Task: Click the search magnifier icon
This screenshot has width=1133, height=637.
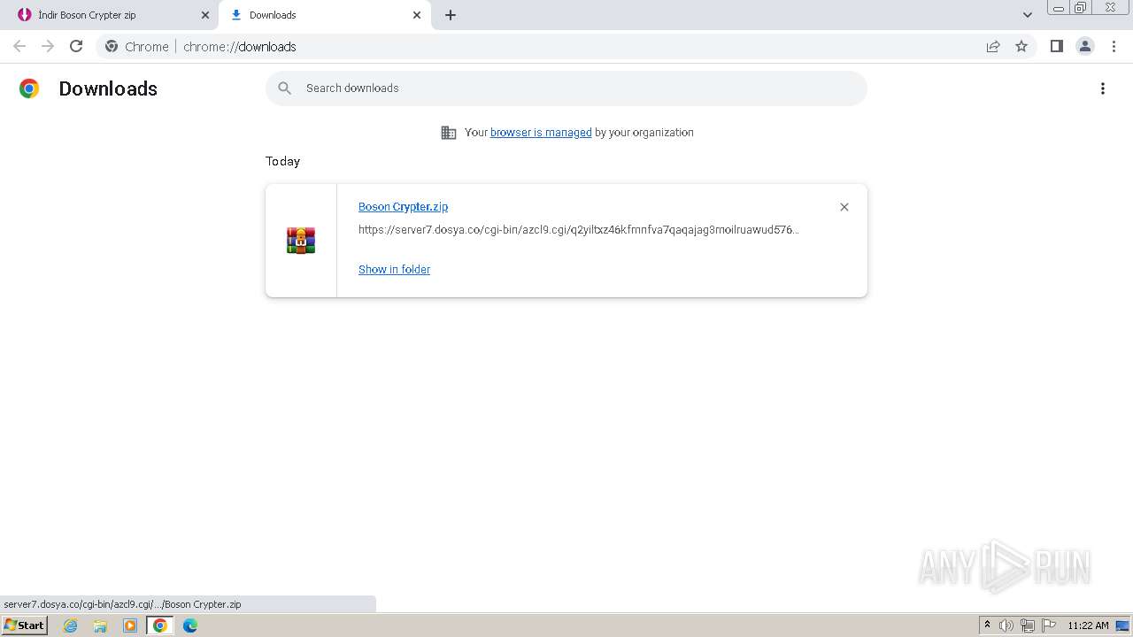Action: (x=284, y=88)
